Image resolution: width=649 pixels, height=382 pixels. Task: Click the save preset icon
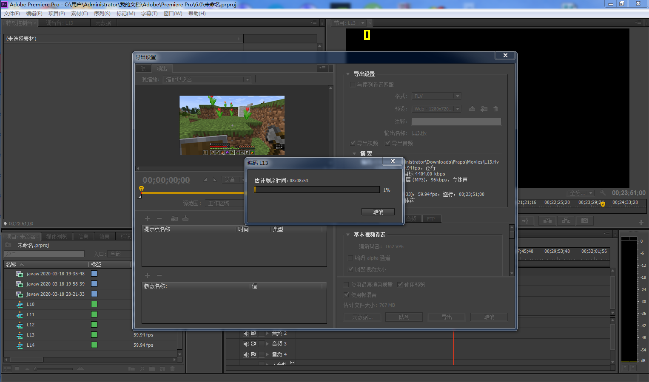pos(472,109)
